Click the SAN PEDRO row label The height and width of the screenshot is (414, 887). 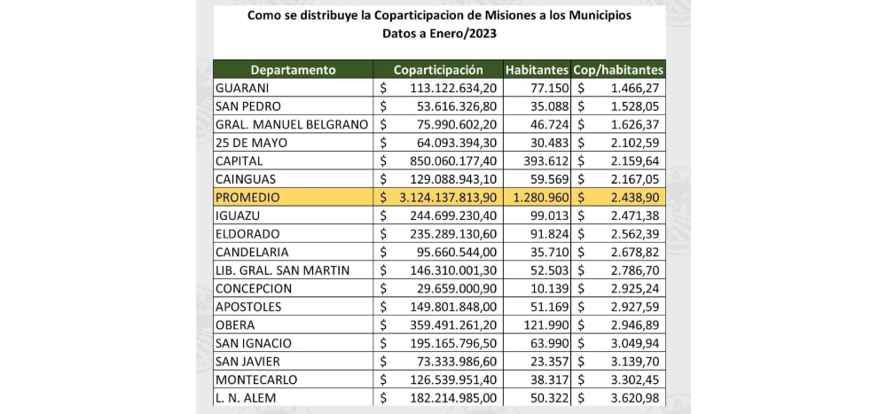248,106
